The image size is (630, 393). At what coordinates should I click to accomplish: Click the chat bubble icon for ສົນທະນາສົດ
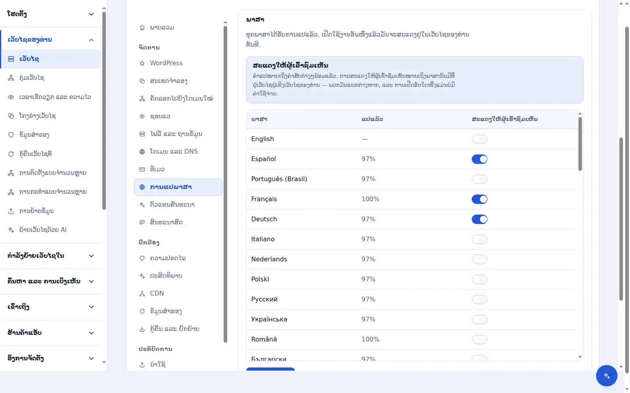coord(142,222)
